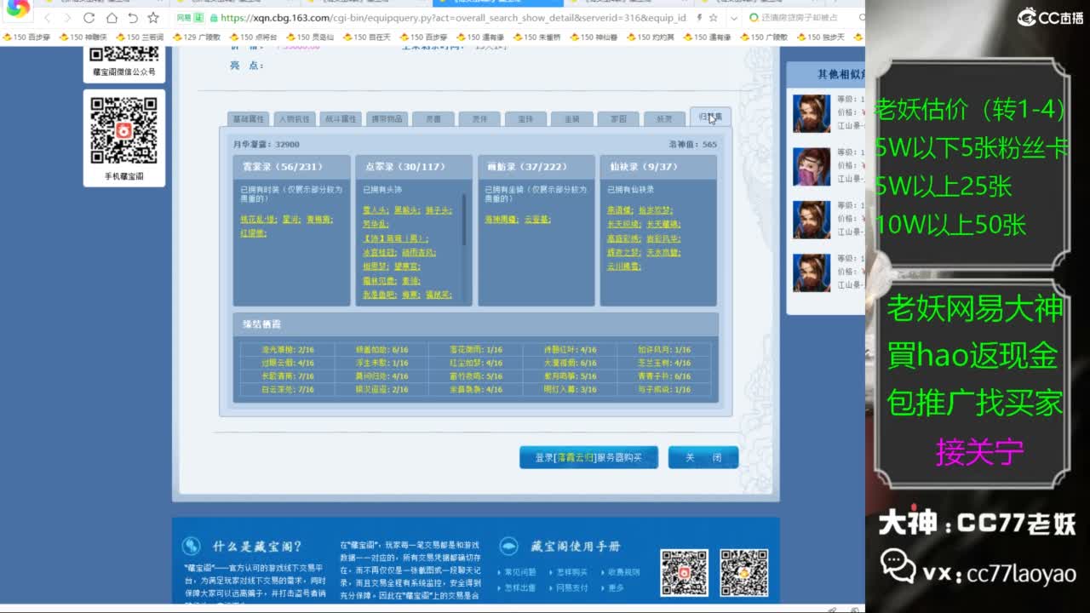Click the address bar URL field
The image size is (1090, 613).
[451, 18]
